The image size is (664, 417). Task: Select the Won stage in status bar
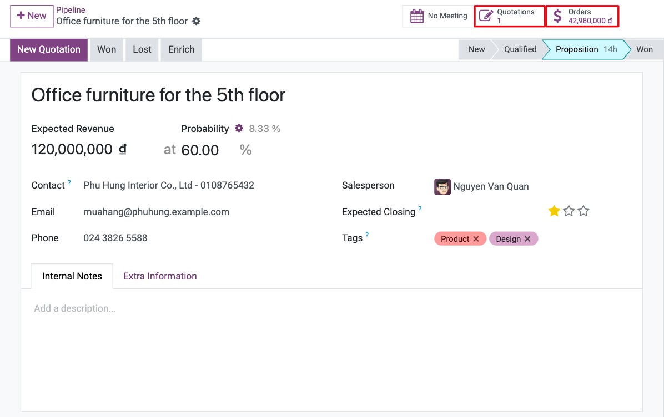tap(644, 49)
